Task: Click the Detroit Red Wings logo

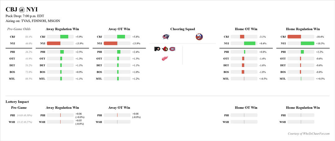Action: (x=165, y=58)
